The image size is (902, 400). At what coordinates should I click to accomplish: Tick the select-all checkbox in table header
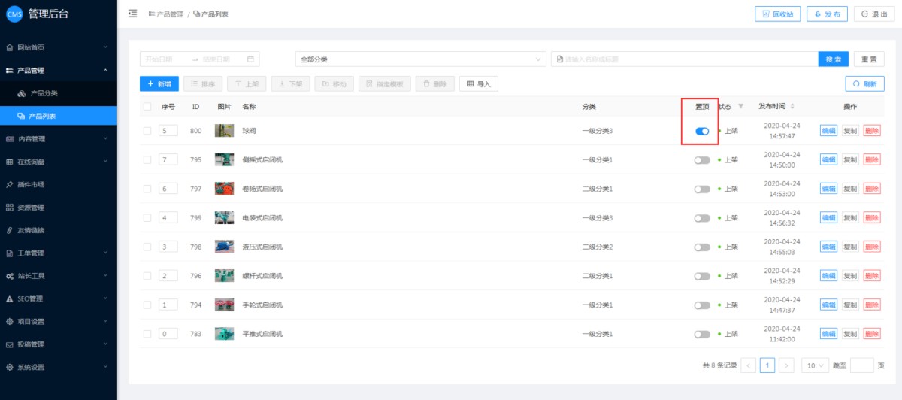147,107
